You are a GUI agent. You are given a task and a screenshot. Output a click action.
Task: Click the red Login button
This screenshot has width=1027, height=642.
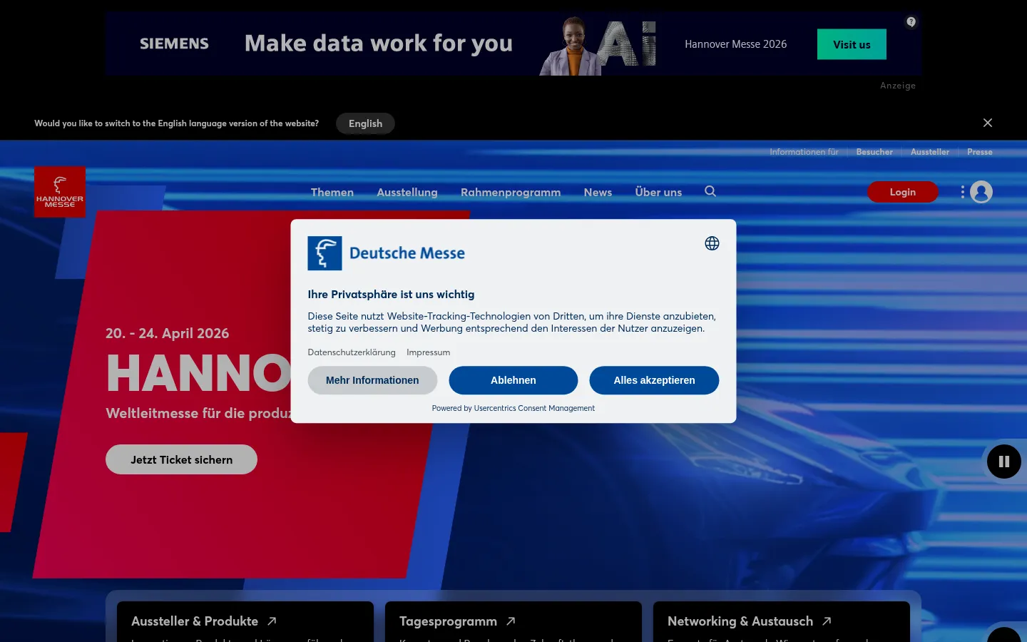pyautogui.click(x=903, y=192)
